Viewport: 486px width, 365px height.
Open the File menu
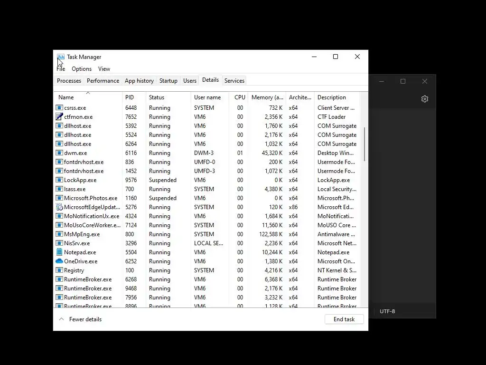pos(61,69)
